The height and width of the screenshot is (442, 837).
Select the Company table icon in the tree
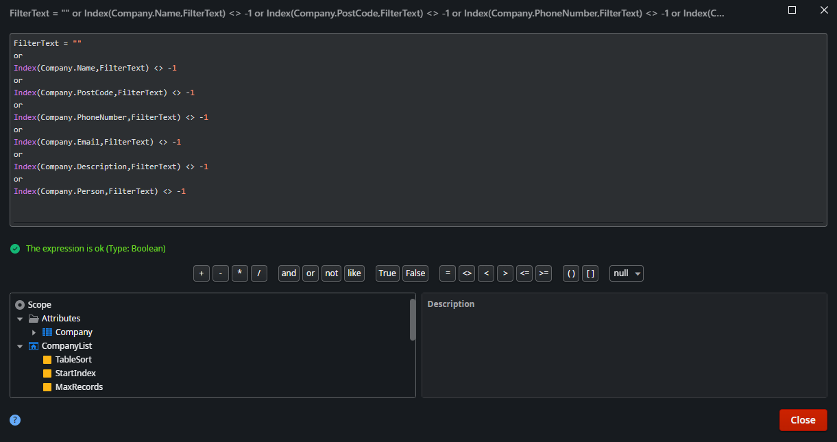[47, 332]
